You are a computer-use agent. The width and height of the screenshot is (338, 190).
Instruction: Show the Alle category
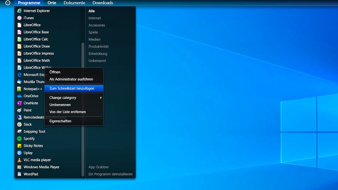tap(92, 11)
